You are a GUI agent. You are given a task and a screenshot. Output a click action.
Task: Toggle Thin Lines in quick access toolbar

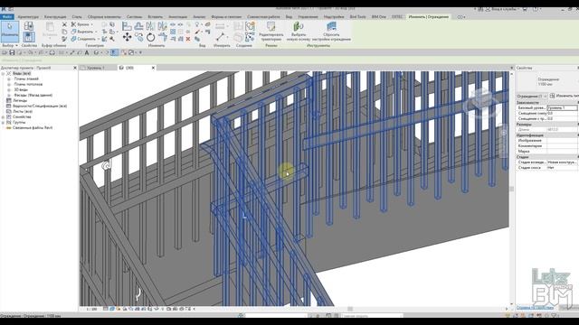tap(115, 52)
